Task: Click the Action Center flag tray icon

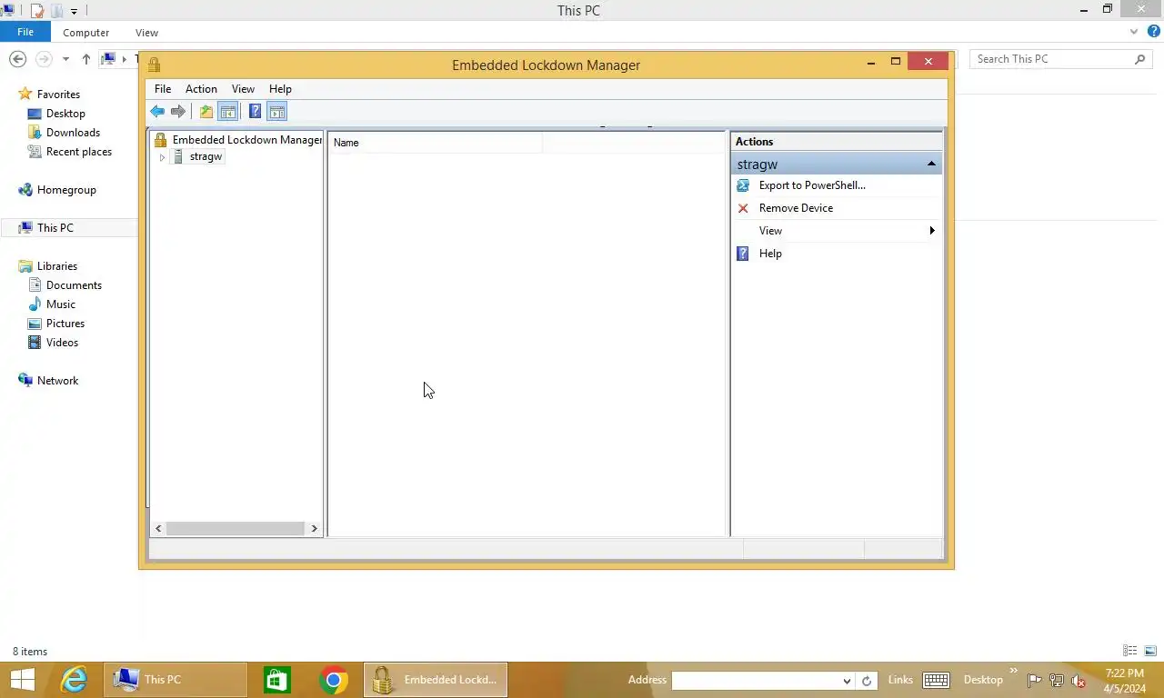Action: (1035, 680)
